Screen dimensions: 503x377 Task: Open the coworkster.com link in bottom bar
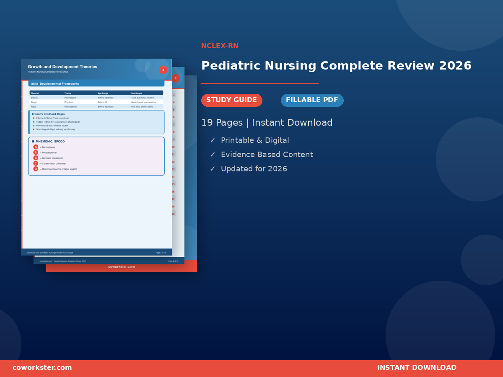coord(42,368)
